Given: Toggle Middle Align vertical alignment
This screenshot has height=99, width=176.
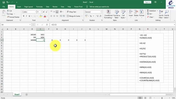Looking at the screenshot, I should (x=54, y=12).
